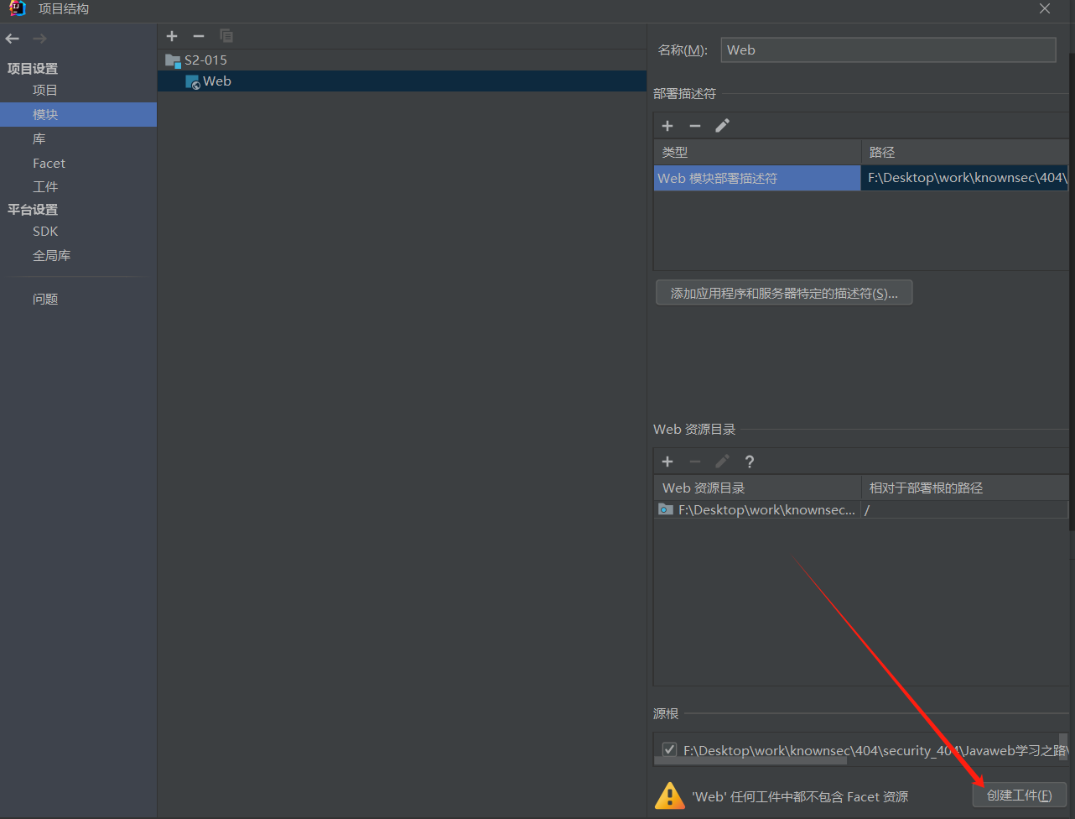Open Facet settings page
Viewport: 1075px width, 819px height.
(x=49, y=163)
